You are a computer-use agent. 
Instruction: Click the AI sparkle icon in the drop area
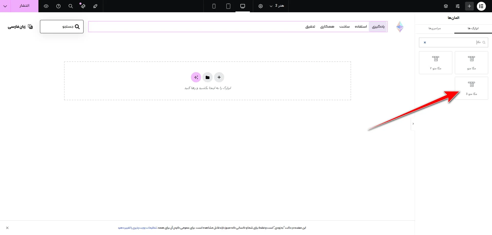pos(196,77)
